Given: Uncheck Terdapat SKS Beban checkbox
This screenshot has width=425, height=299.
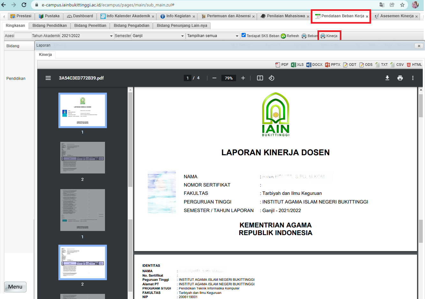Looking at the screenshot, I should click(x=243, y=35).
